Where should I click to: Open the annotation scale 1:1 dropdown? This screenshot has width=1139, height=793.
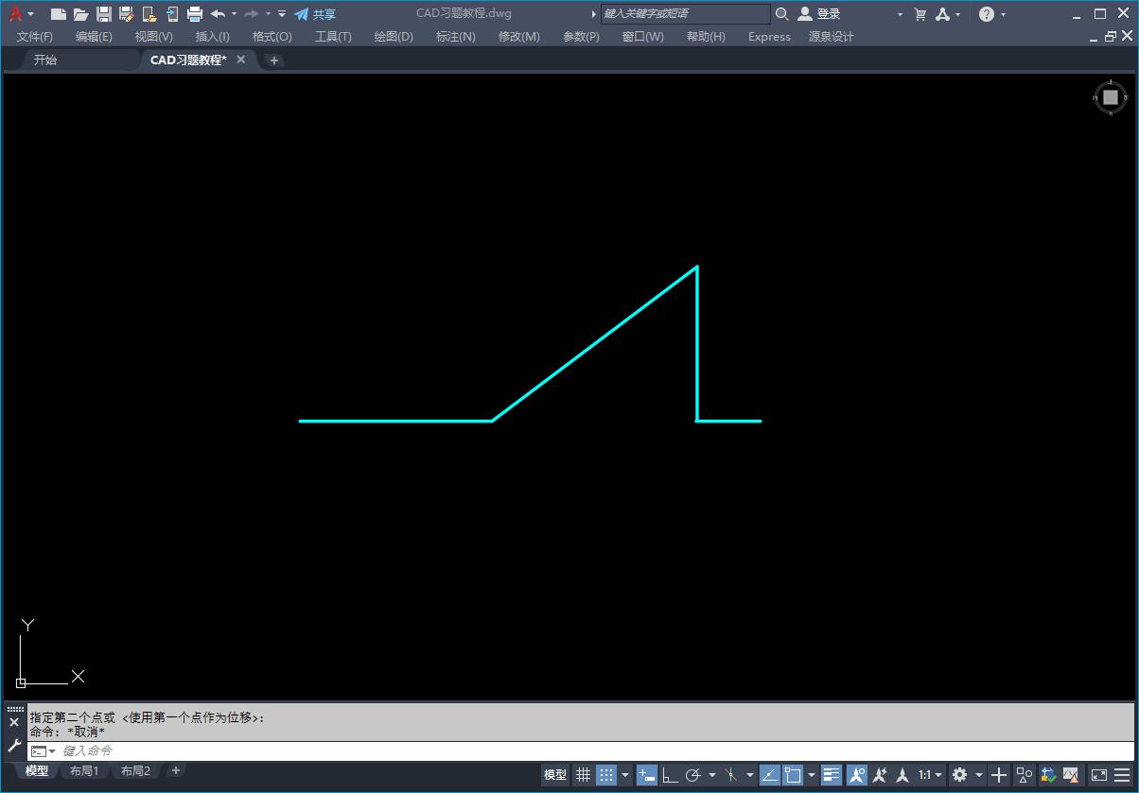click(x=930, y=774)
